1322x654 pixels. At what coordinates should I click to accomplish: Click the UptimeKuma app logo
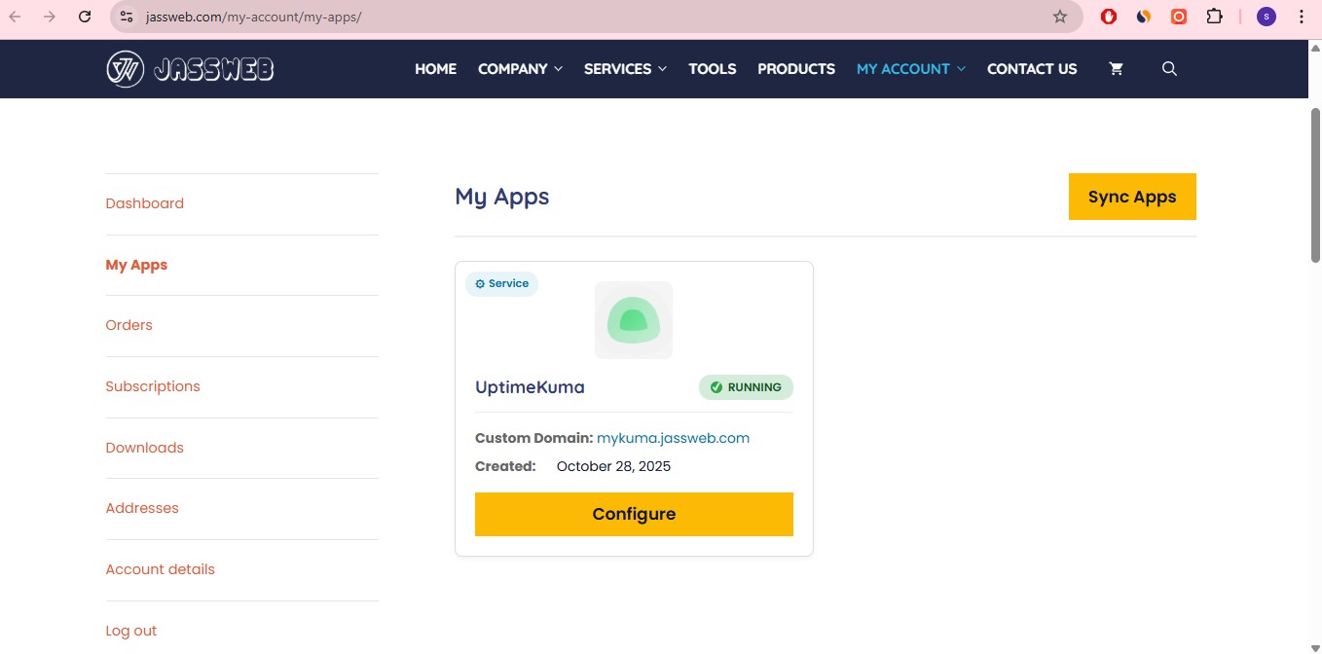click(x=634, y=320)
